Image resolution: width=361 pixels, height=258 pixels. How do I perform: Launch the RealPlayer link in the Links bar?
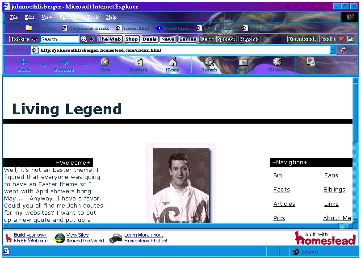[172, 28]
